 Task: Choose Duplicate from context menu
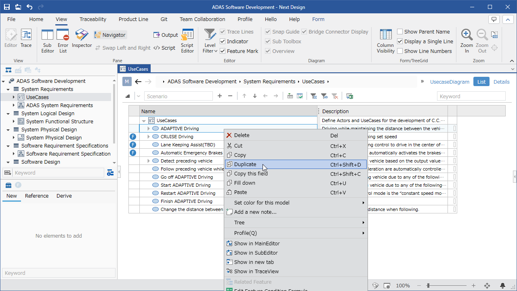pos(296,164)
